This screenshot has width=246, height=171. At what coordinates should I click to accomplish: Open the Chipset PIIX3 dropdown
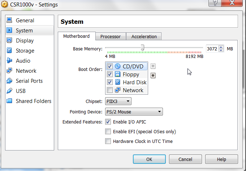point(118,101)
